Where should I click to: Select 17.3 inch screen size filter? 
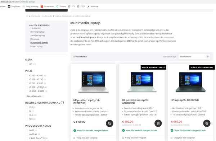click(27, 119)
